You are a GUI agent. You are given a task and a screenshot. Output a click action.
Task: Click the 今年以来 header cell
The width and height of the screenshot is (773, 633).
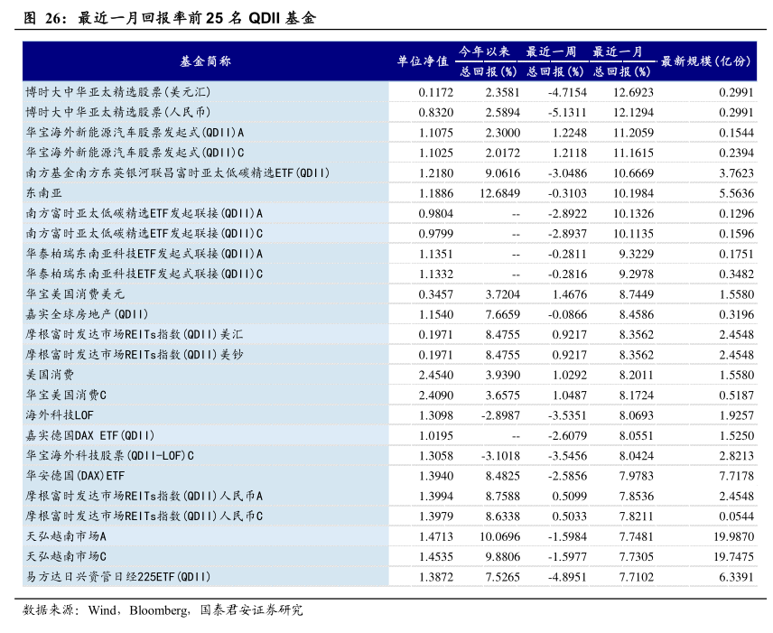(x=483, y=51)
